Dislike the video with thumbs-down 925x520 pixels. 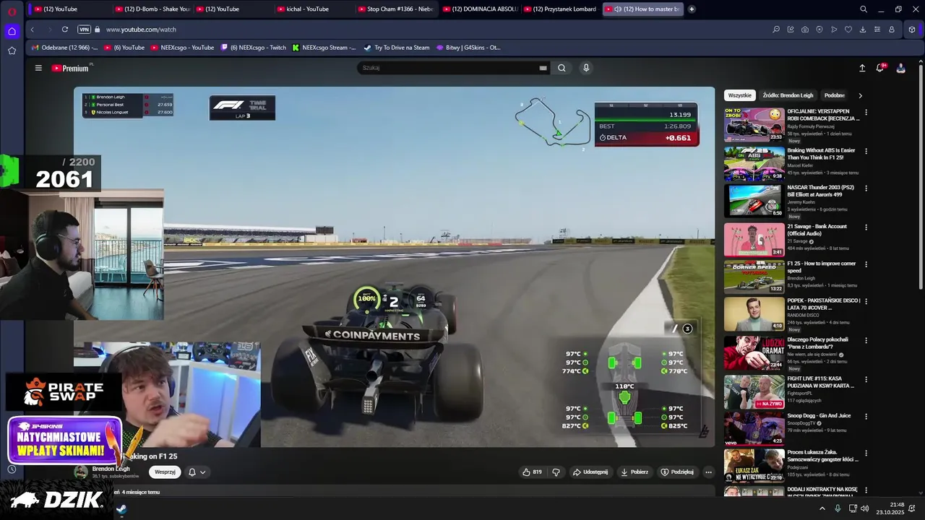tap(556, 472)
